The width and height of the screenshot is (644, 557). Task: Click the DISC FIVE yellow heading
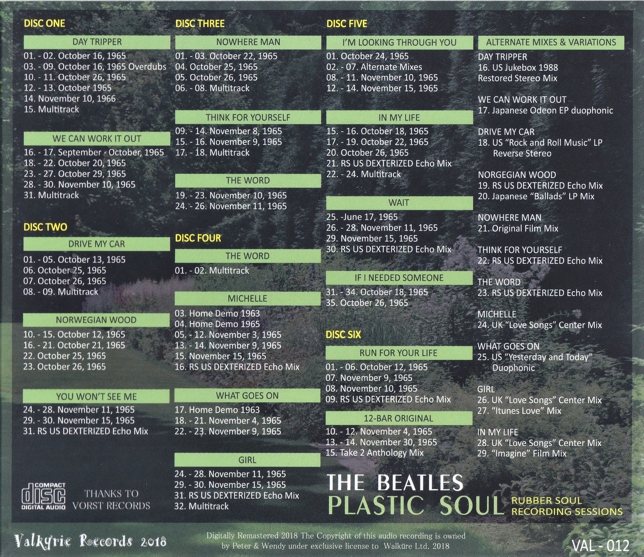(x=347, y=24)
